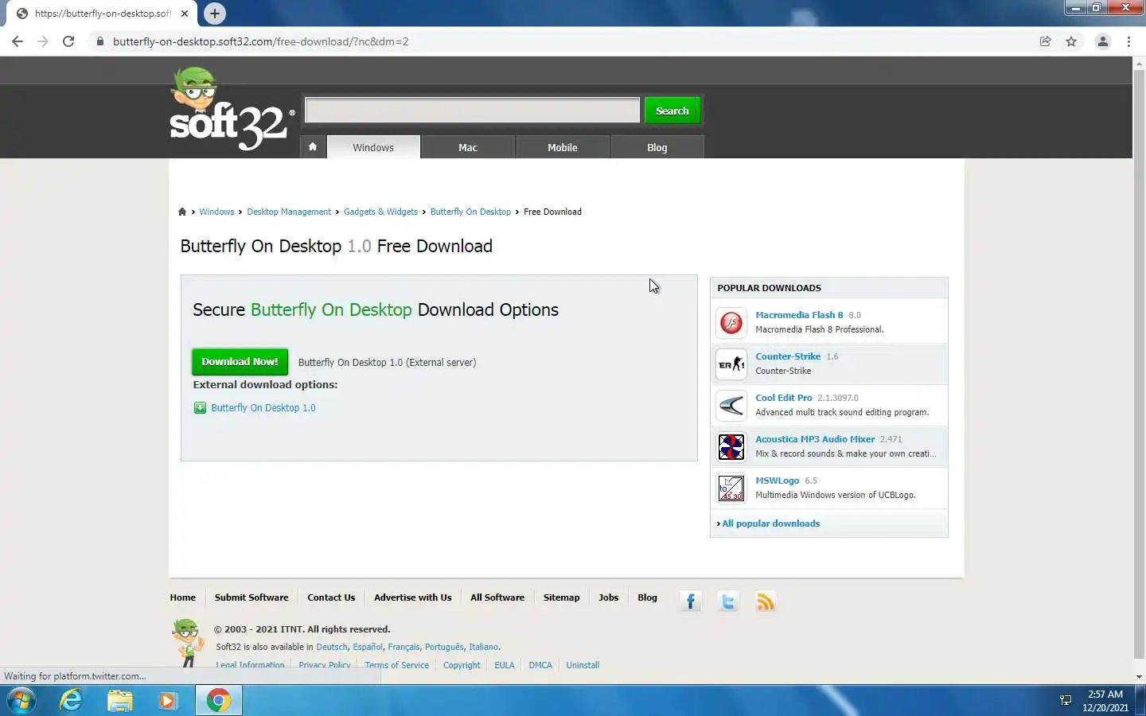This screenshot has width=1146, height=716.
Task: Share this page icon in address bar
Action: tap(1046, 41)
